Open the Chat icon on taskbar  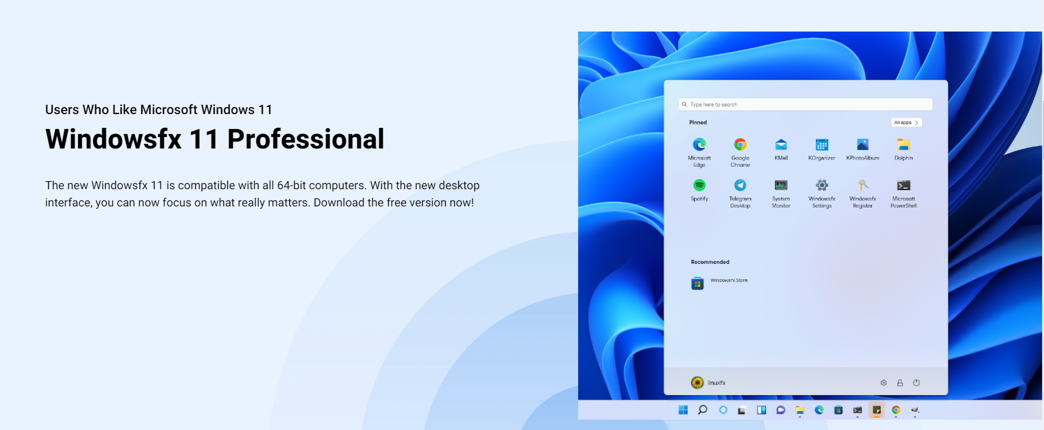coord(780,411)
